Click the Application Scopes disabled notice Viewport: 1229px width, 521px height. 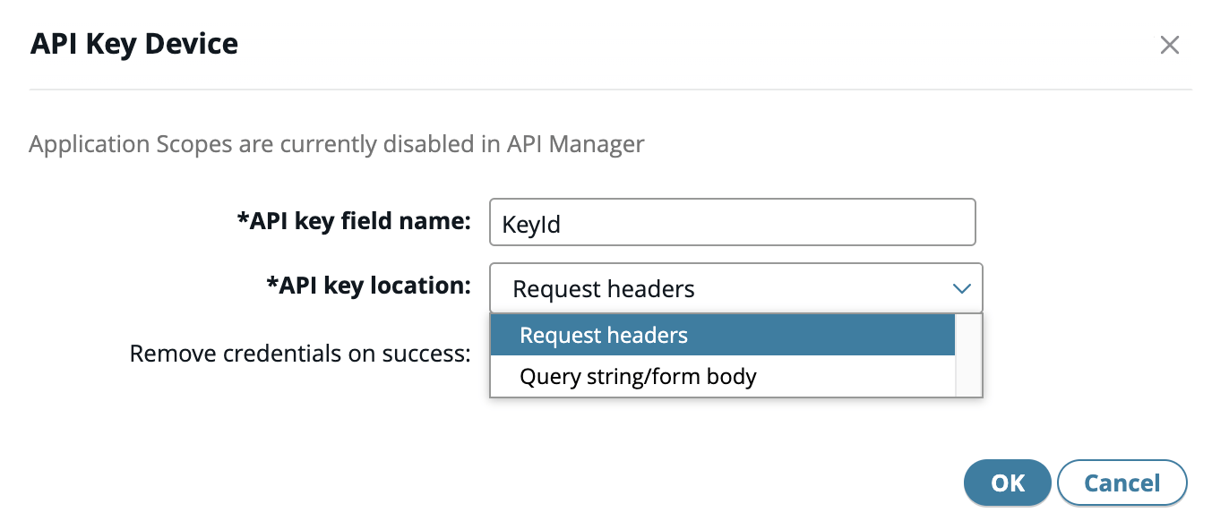(336, 143)
